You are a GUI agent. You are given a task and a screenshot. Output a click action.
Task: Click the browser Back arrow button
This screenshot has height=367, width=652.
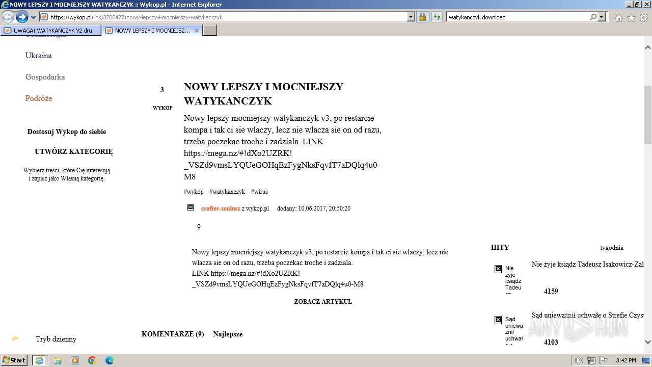tap(8, 17)
